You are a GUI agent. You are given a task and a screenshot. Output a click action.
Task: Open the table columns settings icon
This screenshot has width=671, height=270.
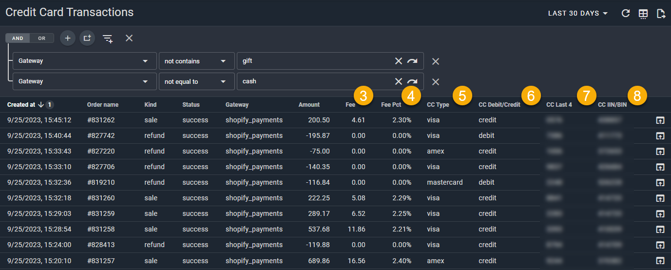pos(643,14)
